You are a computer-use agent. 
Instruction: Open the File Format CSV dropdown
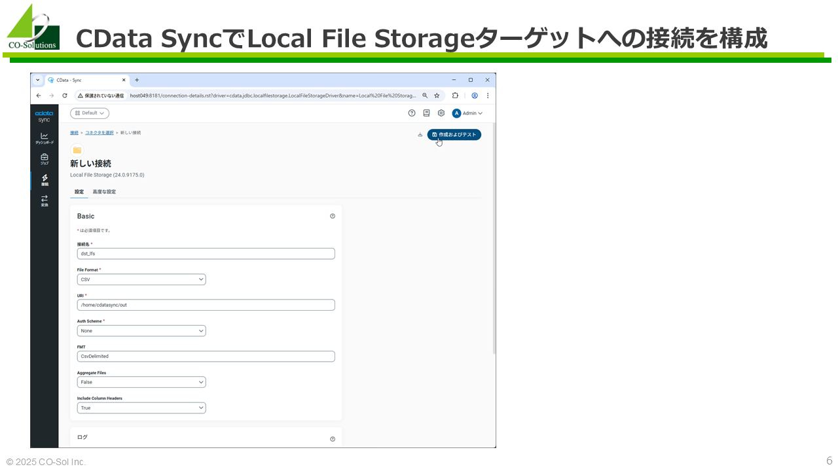[x=141, y=279]
